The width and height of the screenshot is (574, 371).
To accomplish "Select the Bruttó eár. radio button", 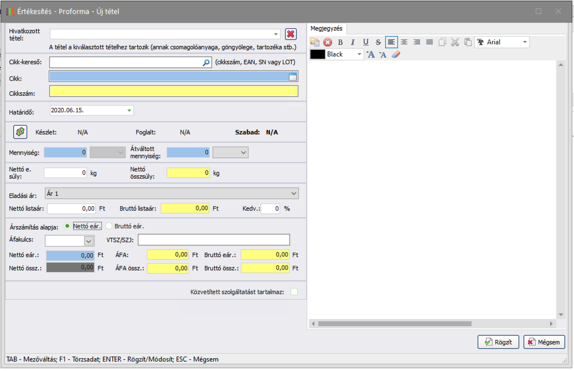I will coord(109,226).
